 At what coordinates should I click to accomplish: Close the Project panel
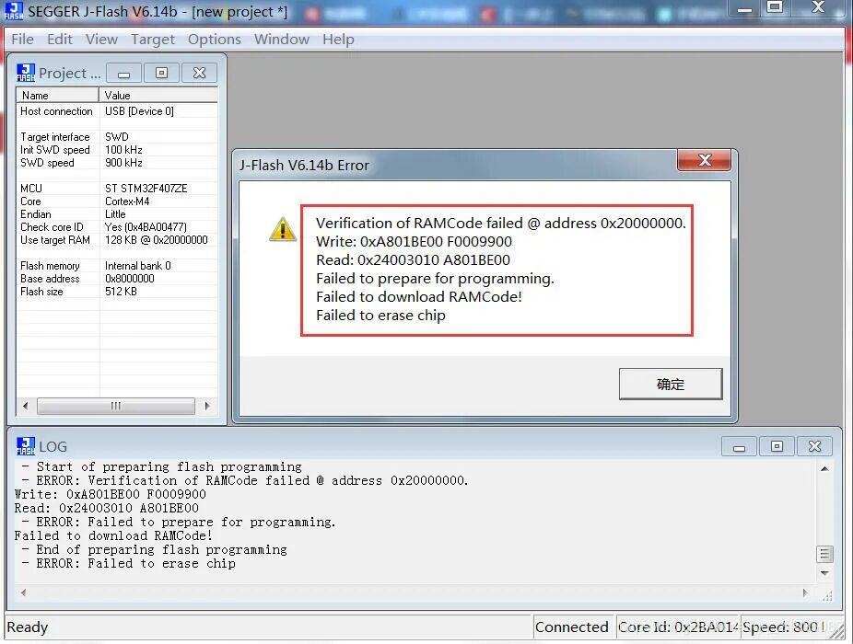(199, 73)
